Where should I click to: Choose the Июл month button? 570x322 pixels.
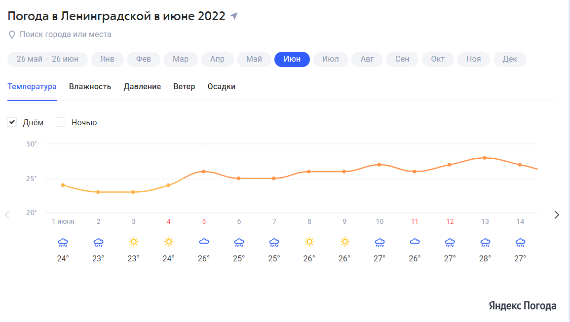[x=331, y=59]
